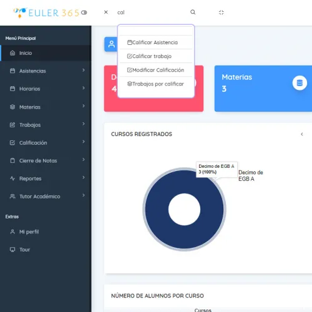Screen dimensions: 312x312
Task: Open the Tutor Académico sidebar menu
Action: 46,197
